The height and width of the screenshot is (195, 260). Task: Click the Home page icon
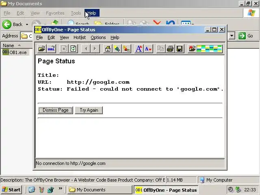coord(108,49)
